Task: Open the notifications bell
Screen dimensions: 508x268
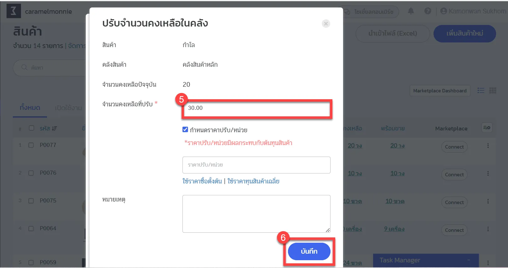Action: 411,11
